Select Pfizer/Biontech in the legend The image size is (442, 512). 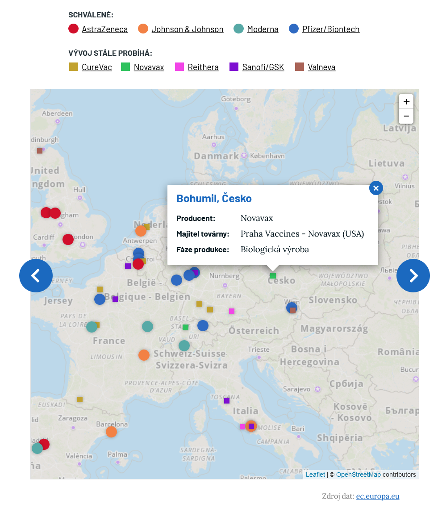[330, 29]
